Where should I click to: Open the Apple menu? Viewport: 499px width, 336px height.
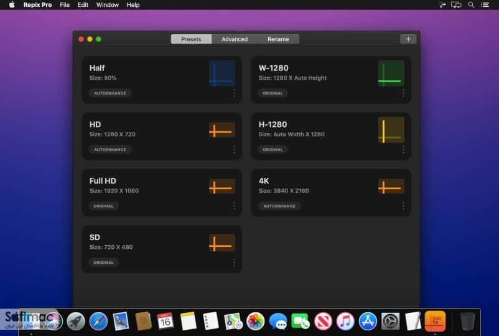coord(12,5)
